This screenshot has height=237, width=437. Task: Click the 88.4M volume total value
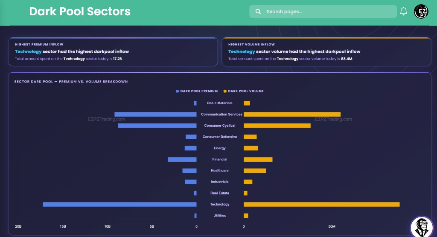347,59
